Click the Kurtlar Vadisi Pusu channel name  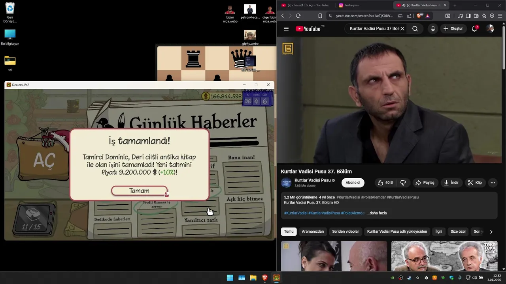coord(312,180)
